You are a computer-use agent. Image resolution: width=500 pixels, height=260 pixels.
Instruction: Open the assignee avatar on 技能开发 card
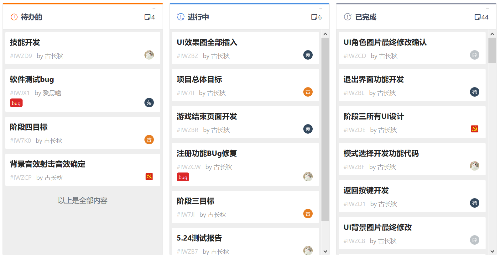149,55
